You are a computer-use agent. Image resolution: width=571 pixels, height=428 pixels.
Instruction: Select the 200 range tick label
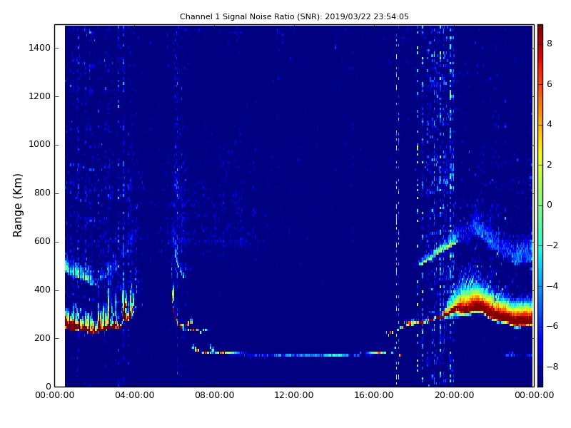point(42,338)
